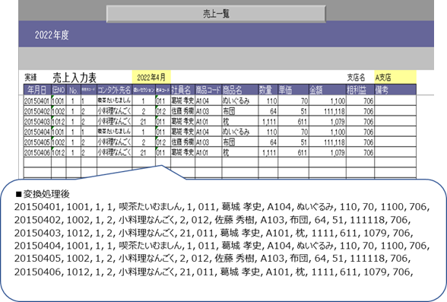
Task: Select the A支店 branch name cell
Action: pyautogui.click(x=395, y=78)
